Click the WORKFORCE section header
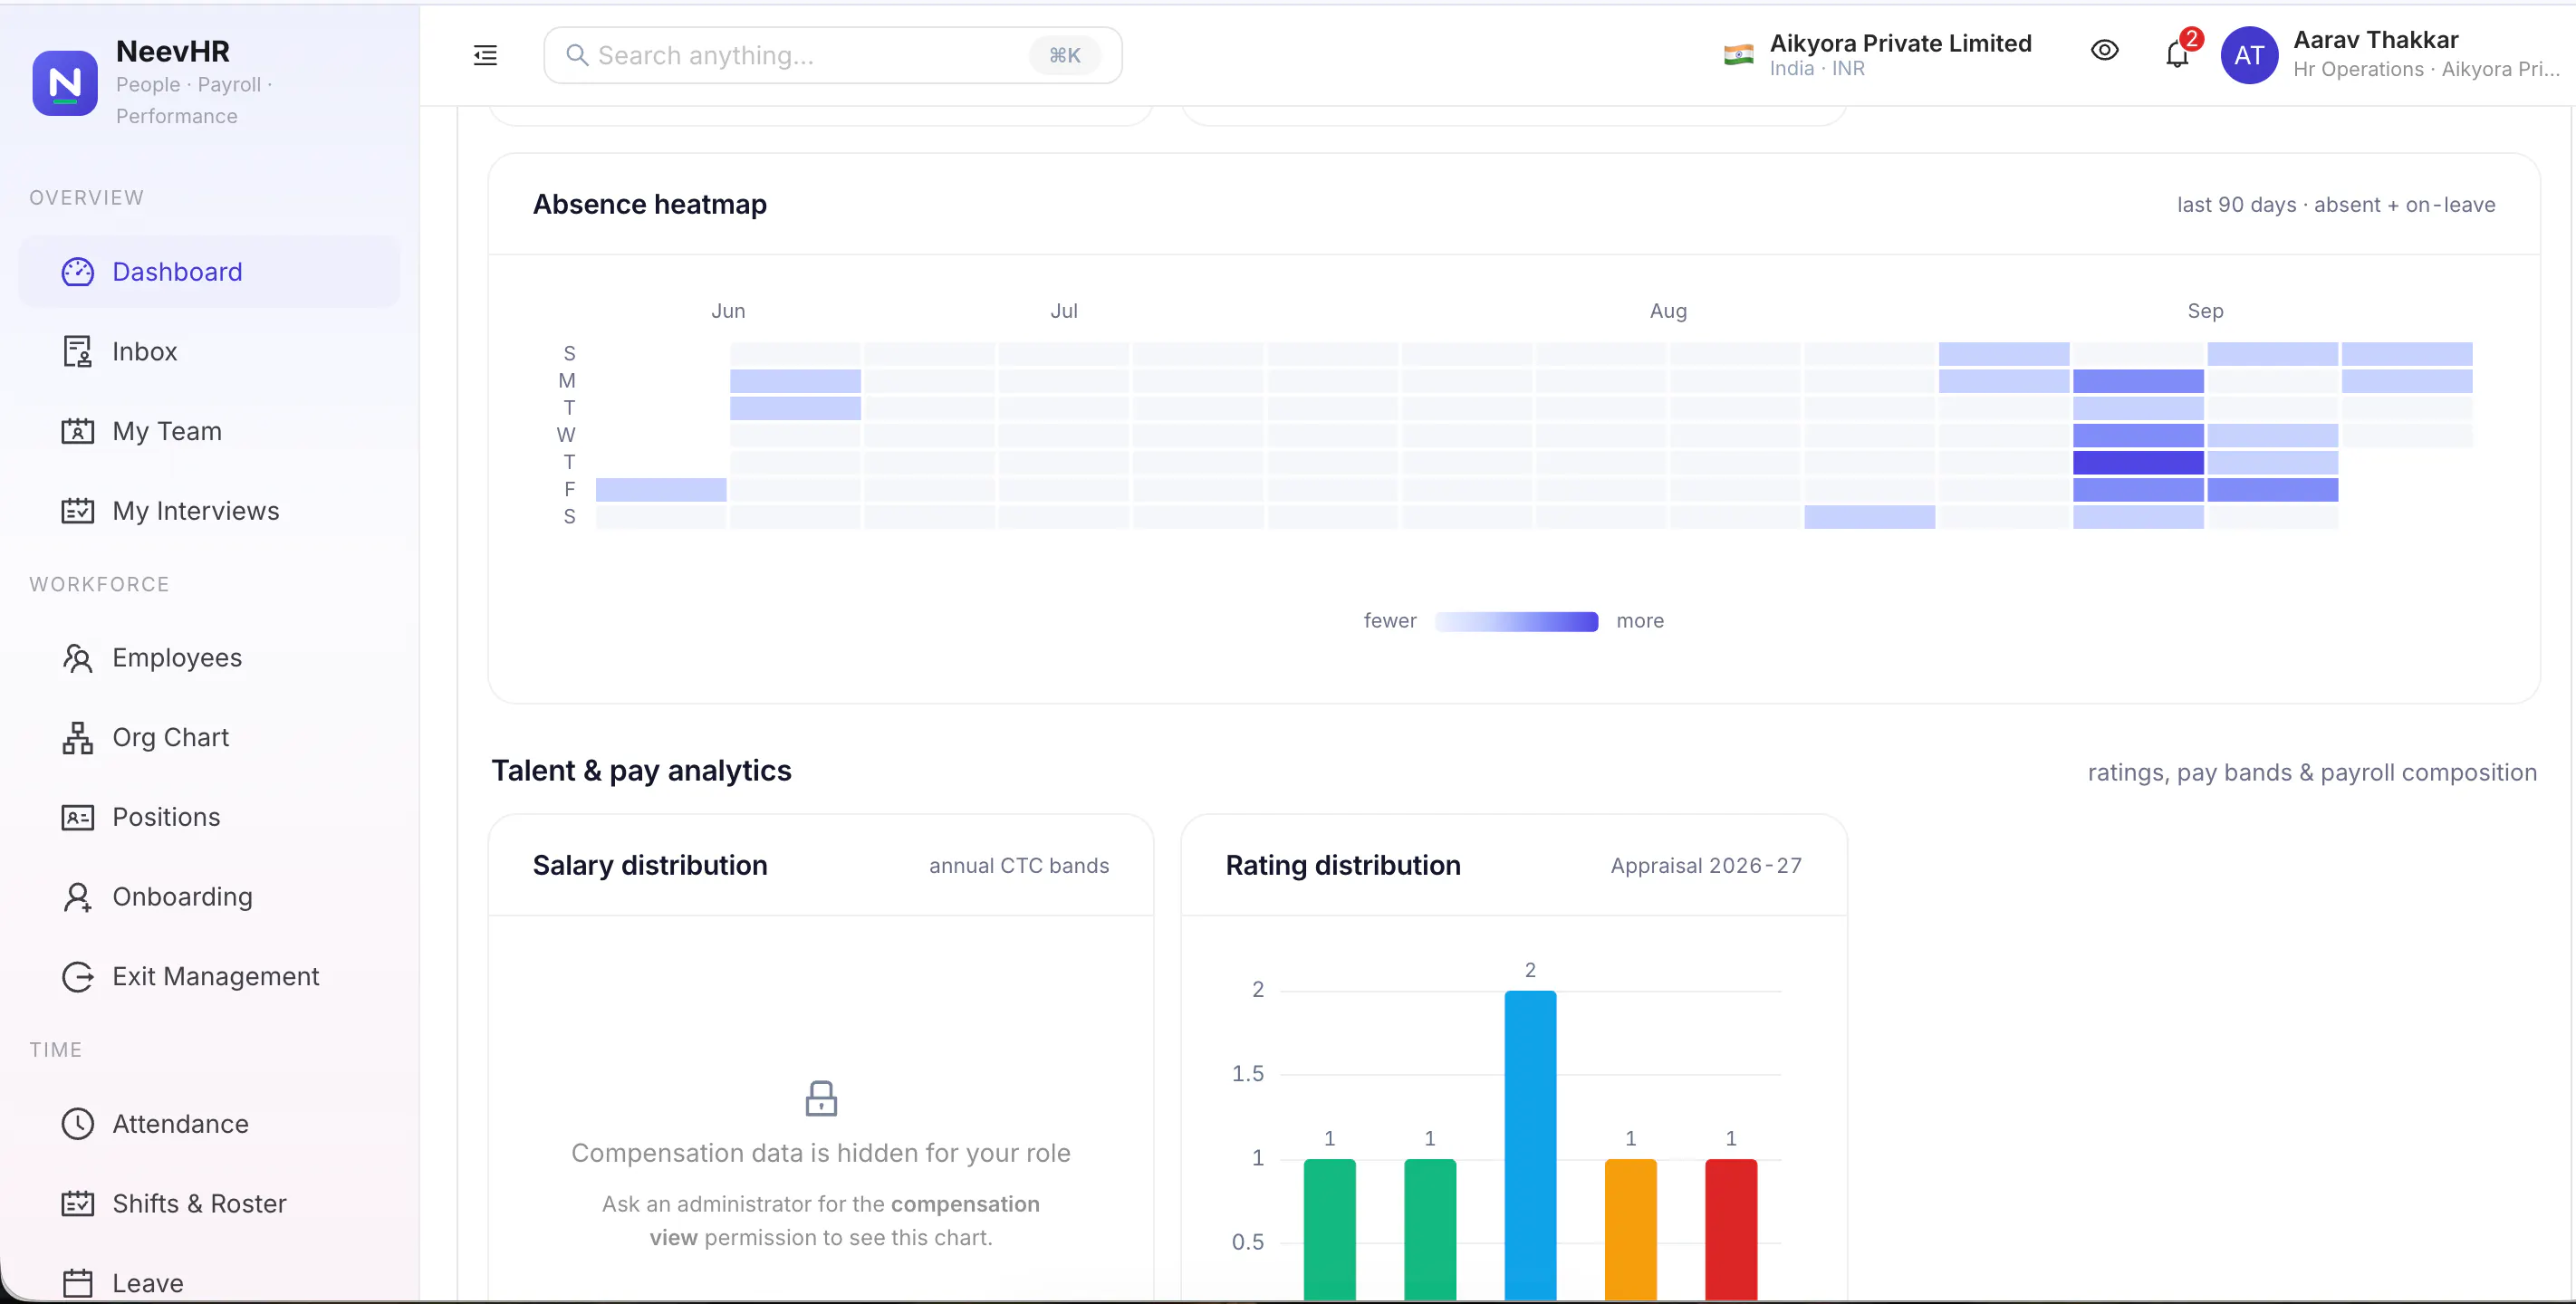The height and width of the screenshot is (1304, 2576). [99, 584]
